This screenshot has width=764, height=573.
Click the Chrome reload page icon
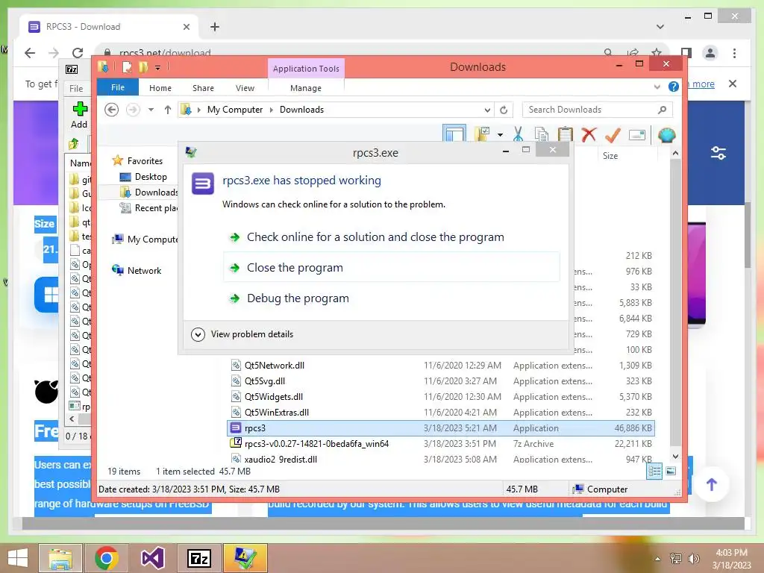point(78,53)
